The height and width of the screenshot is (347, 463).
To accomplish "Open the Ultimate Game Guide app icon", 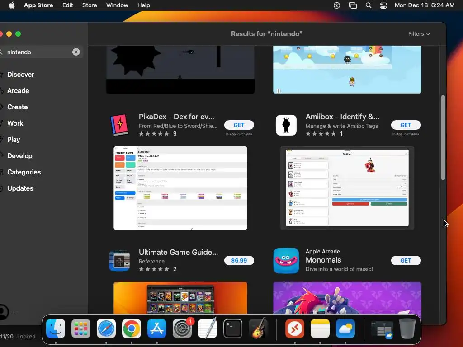I will [119, 261].
